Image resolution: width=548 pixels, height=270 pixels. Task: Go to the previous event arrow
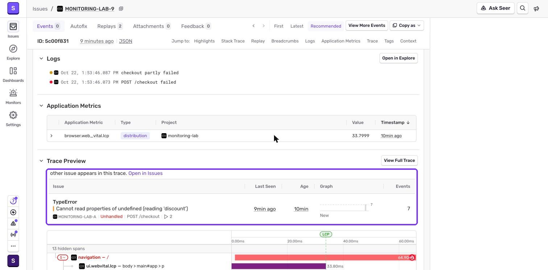[x=253, y=26]
